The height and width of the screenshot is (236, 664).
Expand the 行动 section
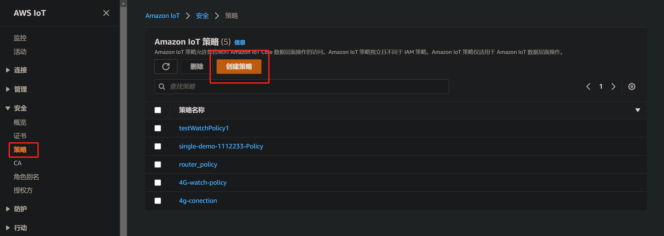8,228
